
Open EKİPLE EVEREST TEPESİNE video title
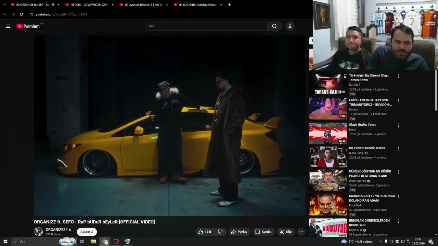click(x=371, y=102)
